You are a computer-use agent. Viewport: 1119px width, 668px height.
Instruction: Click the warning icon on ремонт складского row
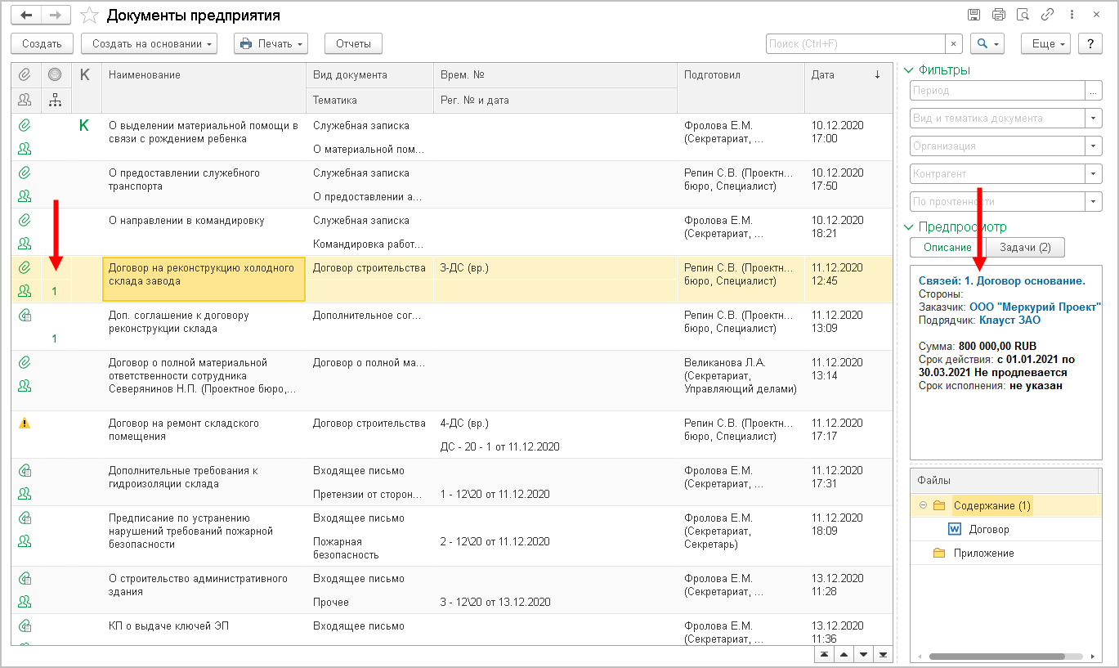tap(25, 424)
